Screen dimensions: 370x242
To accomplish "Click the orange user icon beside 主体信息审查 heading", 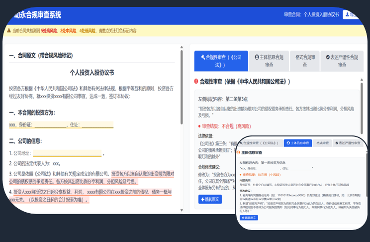I will click(x=238, y=153).
